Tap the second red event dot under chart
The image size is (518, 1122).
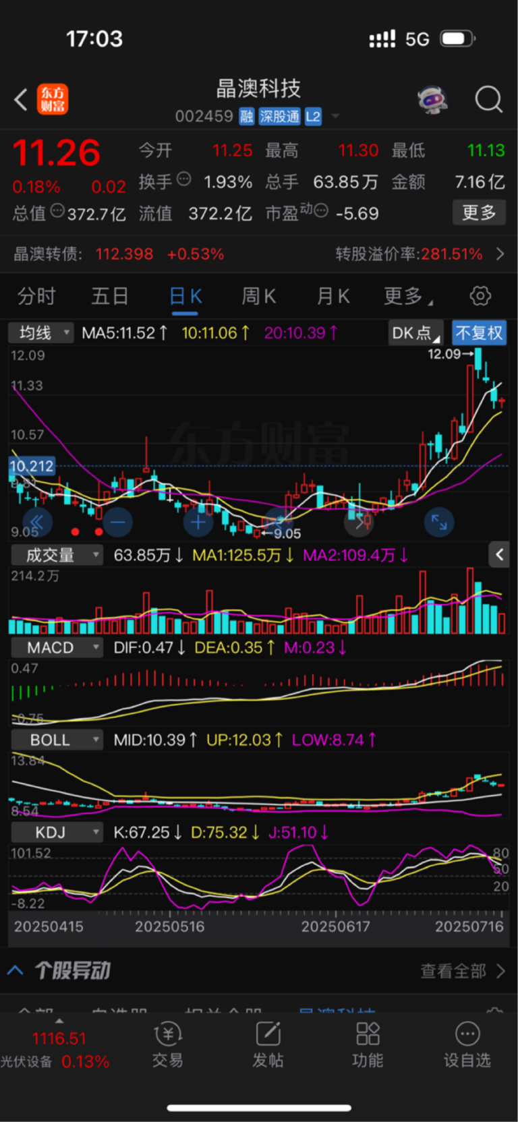(98, 532)
